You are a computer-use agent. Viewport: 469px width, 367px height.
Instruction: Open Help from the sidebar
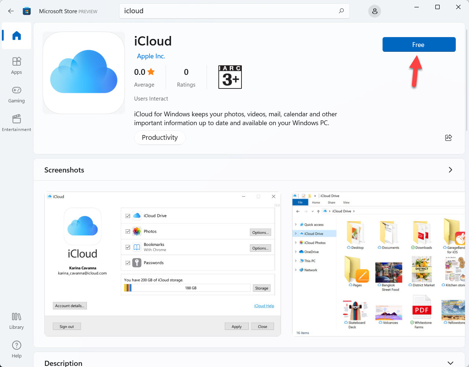[16, 349]
